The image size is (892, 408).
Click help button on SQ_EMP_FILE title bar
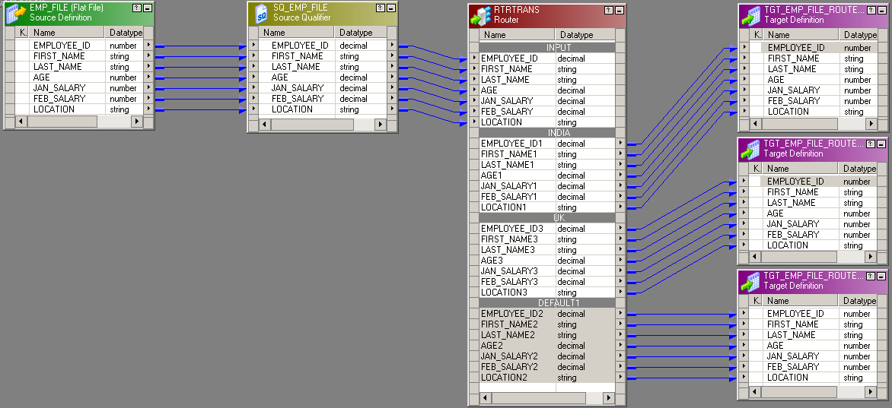(x=380, y=8)
